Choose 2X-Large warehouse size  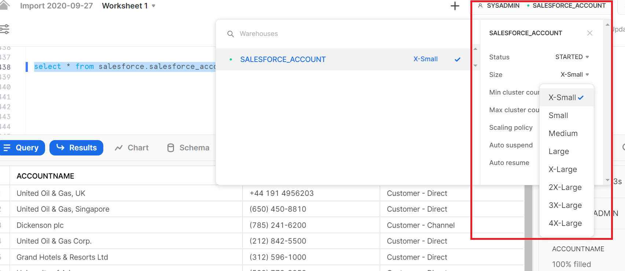tap(565, 187)
